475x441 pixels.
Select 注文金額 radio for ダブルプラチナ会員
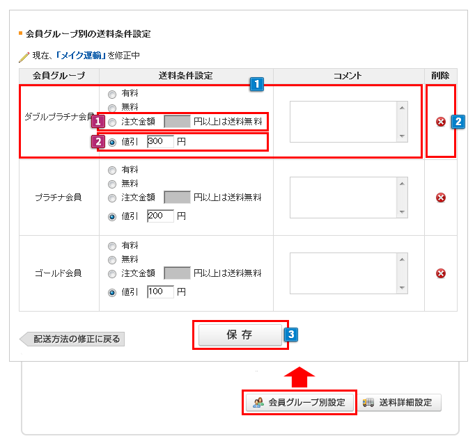click(112, 122)
